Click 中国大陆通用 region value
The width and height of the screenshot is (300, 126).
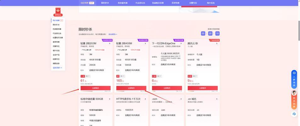95,121
